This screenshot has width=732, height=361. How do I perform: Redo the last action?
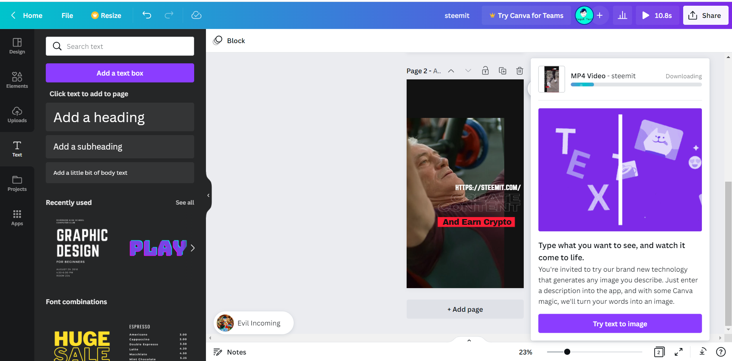[x=169, y=15]
